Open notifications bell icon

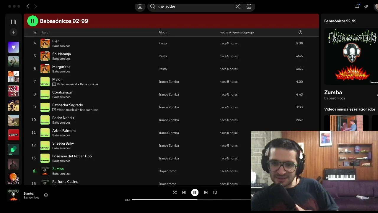357,6
